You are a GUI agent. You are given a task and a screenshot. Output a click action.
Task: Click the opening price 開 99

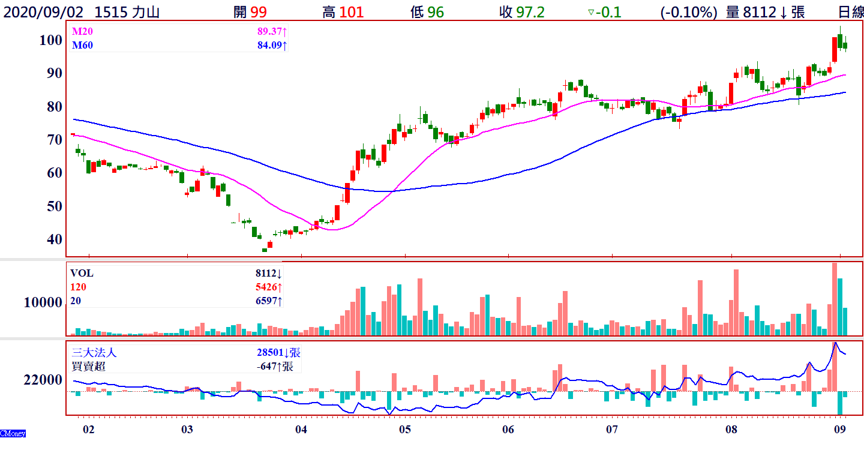[250, 12]
